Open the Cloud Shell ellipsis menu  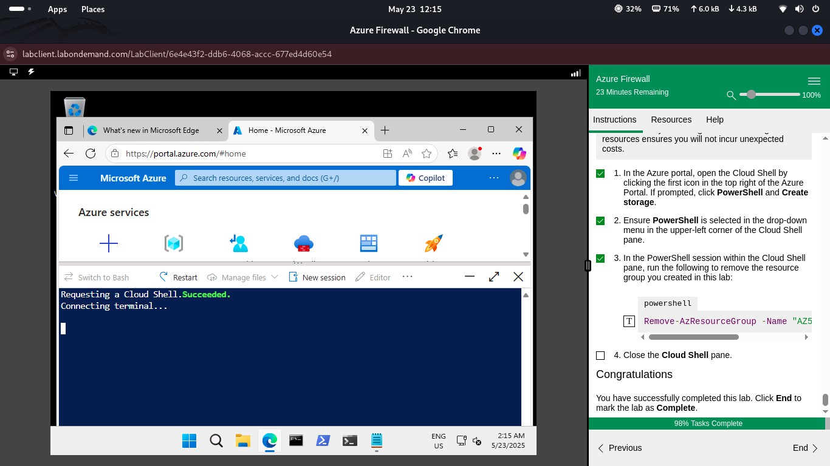click(407, 277)
